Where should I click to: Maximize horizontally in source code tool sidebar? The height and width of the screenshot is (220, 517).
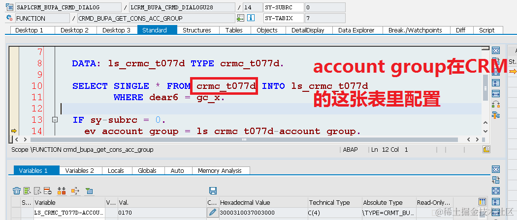pos(495,93)
